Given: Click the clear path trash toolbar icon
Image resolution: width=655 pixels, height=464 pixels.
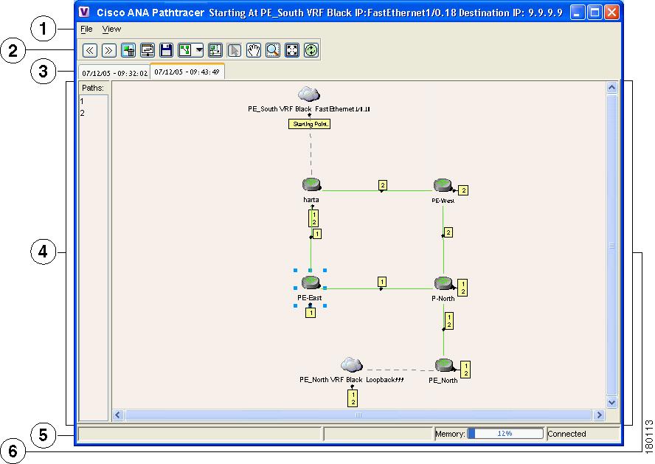Looking at the screenshot, I should [128, 51].
